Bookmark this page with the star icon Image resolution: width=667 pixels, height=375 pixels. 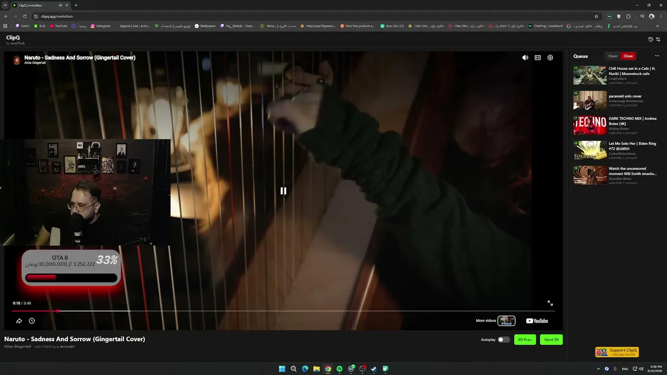pos(597,16)
